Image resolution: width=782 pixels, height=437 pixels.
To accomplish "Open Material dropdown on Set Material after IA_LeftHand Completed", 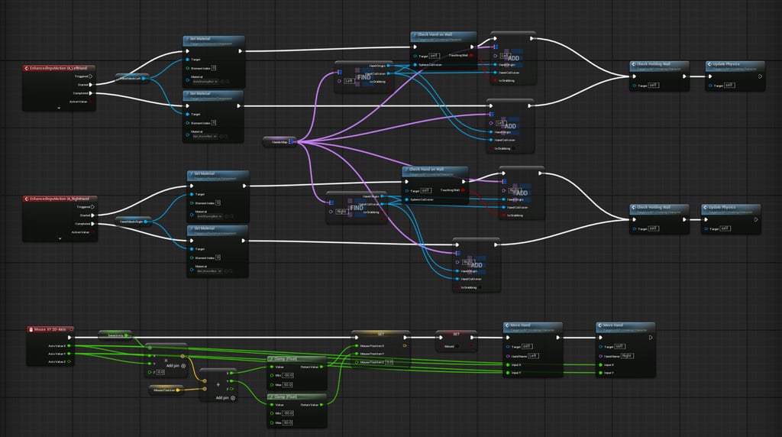I will 205,136.
